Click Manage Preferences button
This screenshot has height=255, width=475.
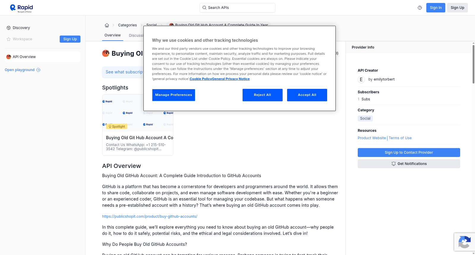[x=174, y=95]
